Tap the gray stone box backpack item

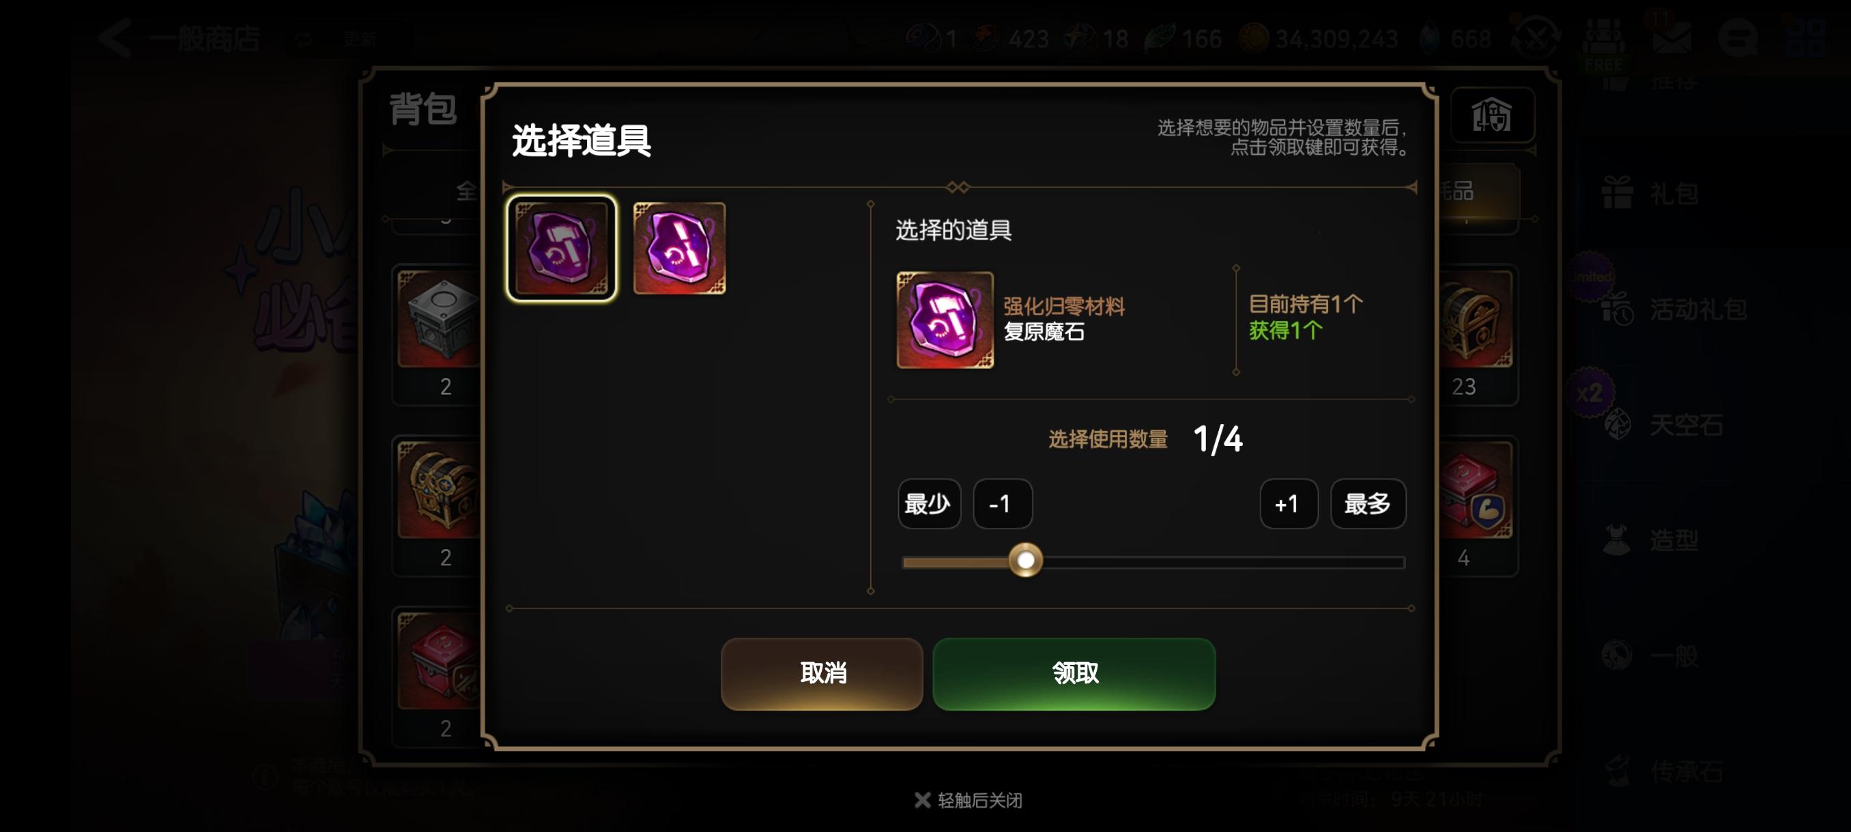click(438, 319)
